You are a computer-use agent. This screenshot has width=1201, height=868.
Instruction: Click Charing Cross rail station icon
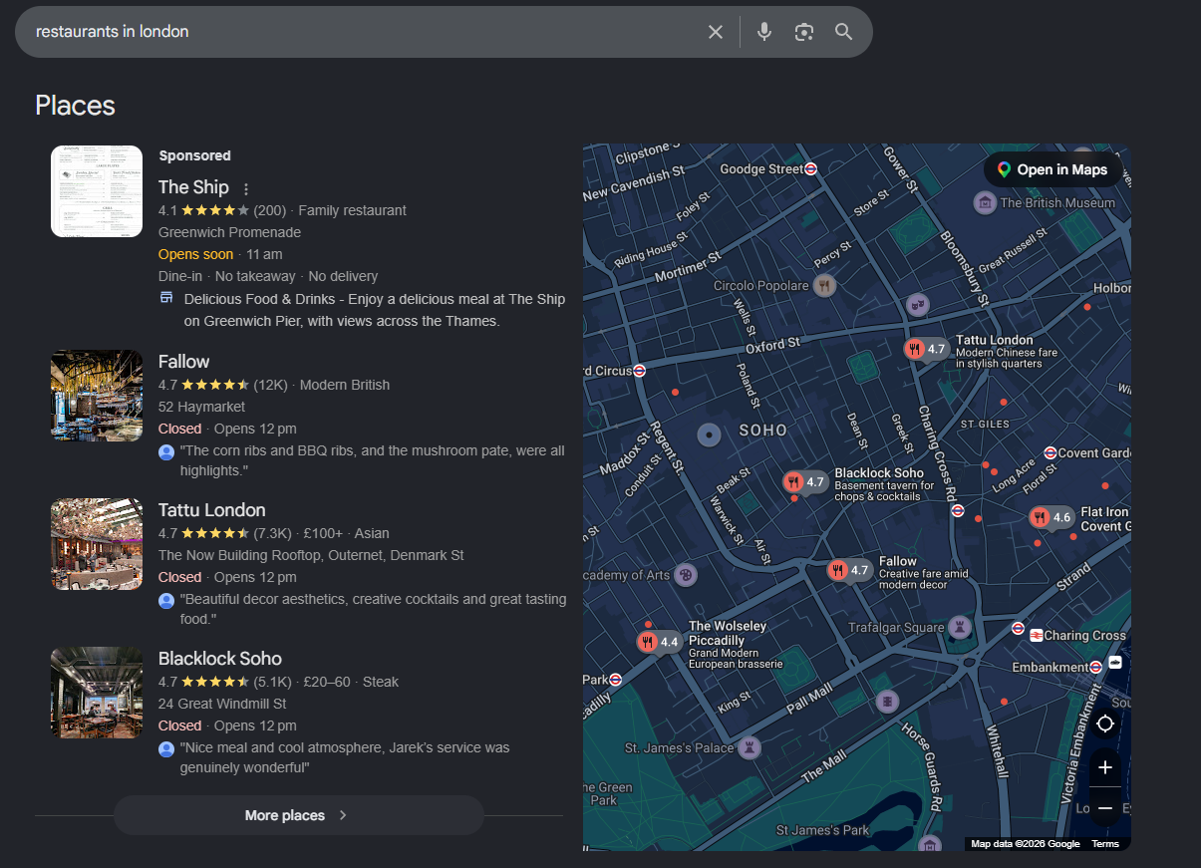1037,635
